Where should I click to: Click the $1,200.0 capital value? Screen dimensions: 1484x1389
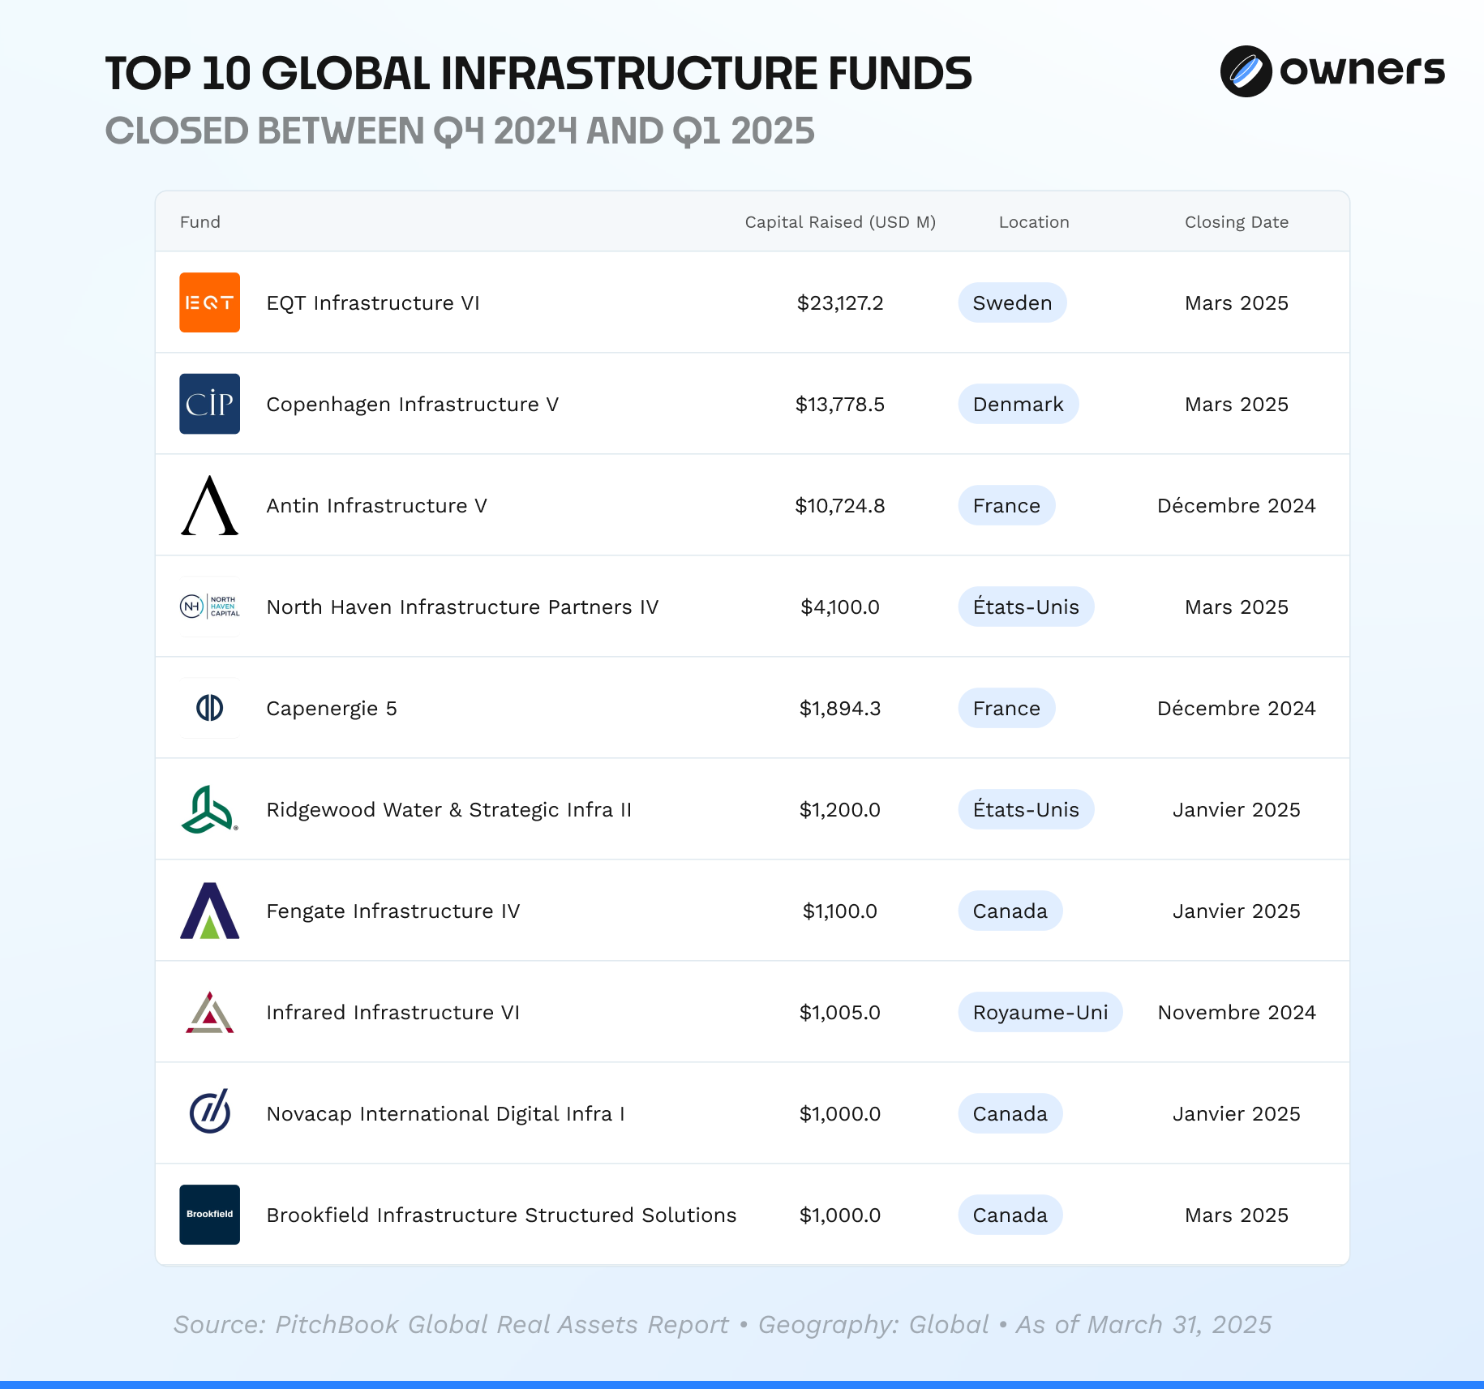coord(840,809)
